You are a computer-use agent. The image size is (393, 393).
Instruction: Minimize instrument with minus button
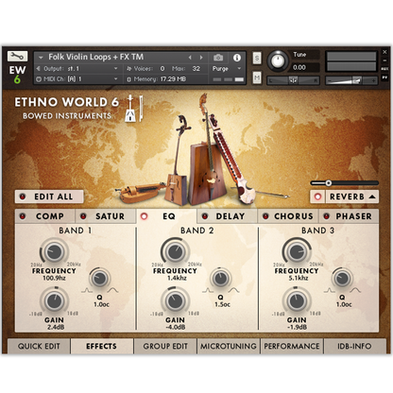click(x=384, y=60)
